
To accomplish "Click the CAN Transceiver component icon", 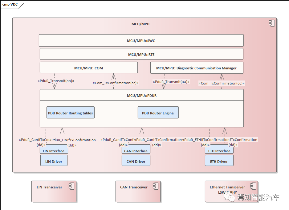I will tap(155, 186).
